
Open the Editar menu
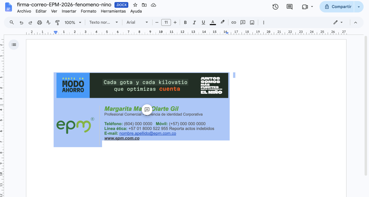(41, 11)
